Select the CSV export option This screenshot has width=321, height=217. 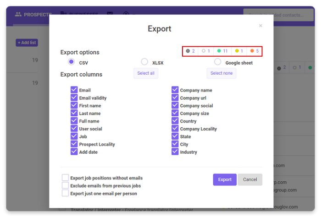(71, 62)
